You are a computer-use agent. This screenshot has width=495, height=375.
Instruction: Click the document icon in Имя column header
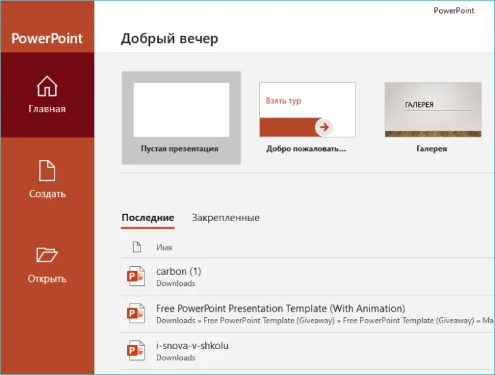[x=136, y=247]
